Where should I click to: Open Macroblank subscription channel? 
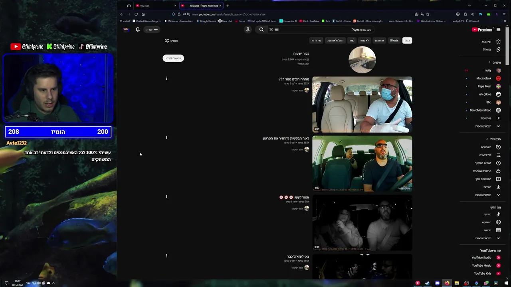[488, 79]
